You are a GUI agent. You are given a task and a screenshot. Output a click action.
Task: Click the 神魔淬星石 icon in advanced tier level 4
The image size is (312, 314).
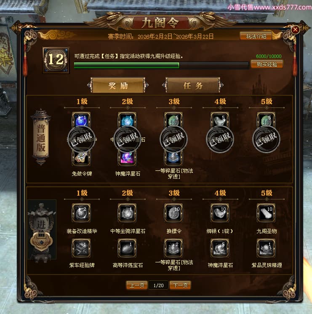(220, 248)
